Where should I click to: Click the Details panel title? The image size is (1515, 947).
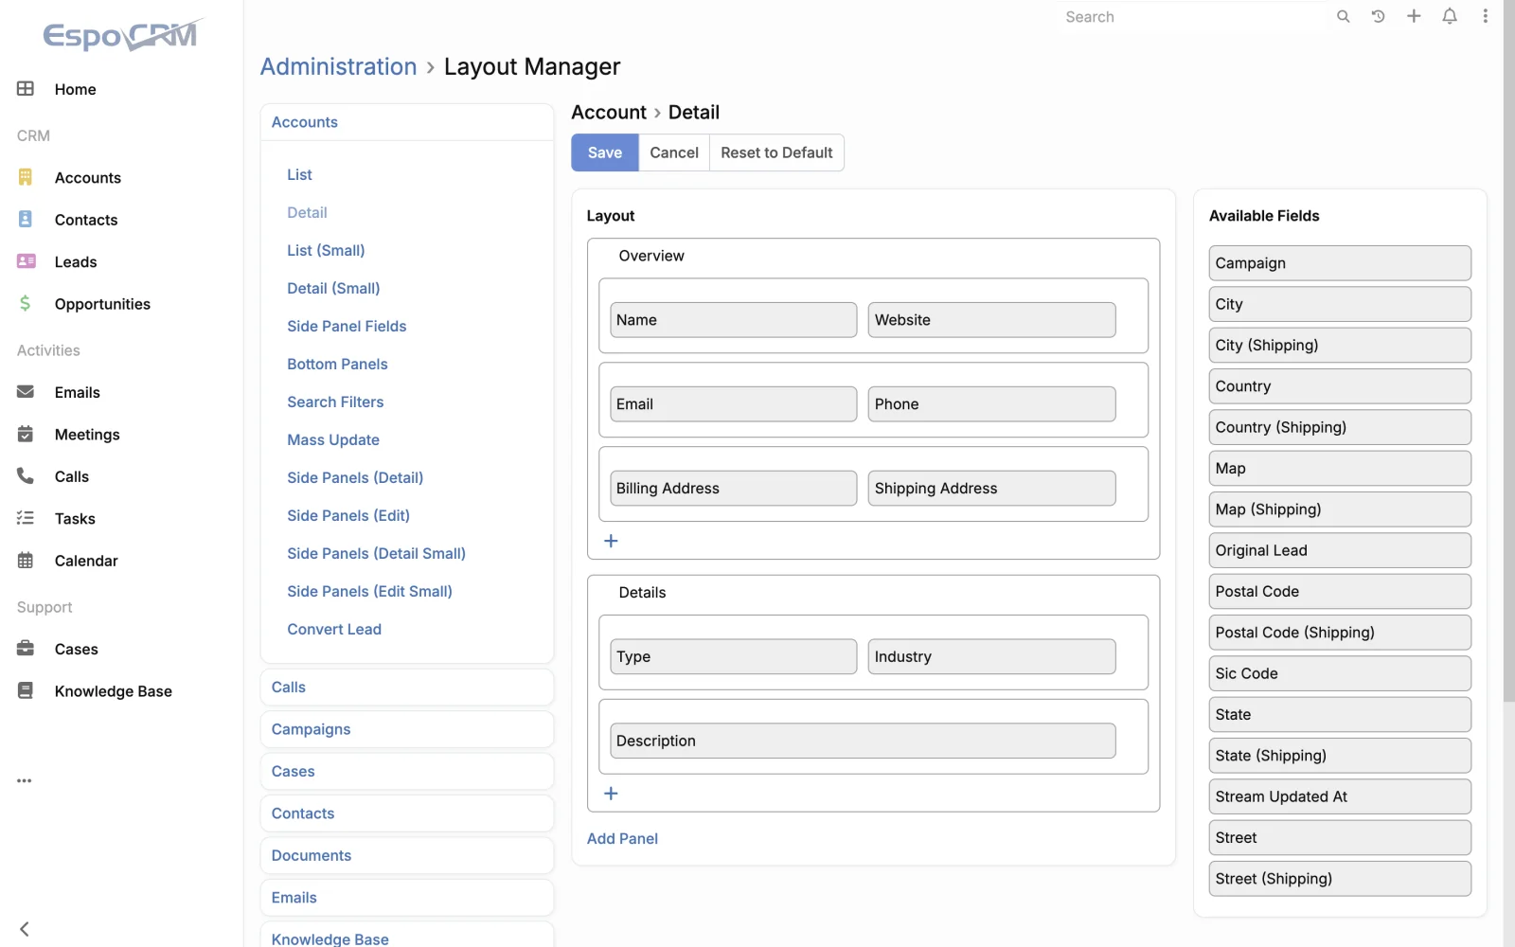pos(642,593)
